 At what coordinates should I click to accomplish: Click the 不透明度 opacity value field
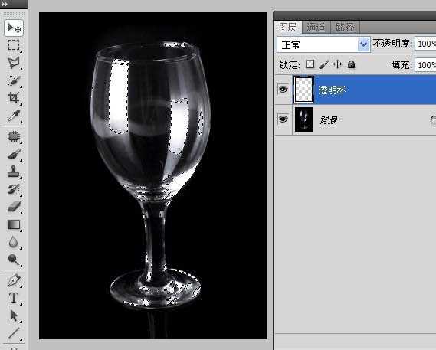[425, 44]
